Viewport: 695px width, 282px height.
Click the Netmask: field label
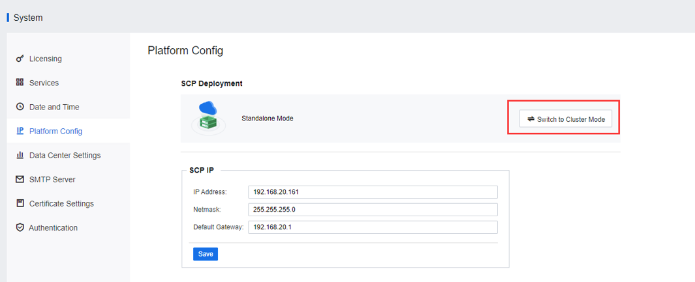[x=207, y=210]
